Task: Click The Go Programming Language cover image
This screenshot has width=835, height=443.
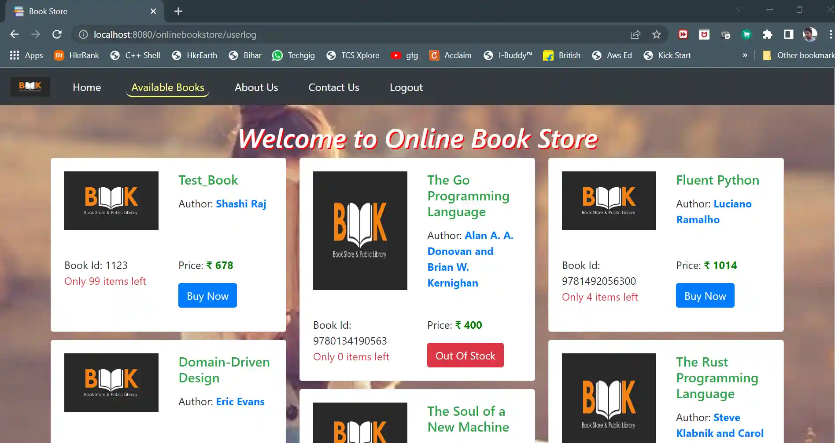Action: pos(360,231)
